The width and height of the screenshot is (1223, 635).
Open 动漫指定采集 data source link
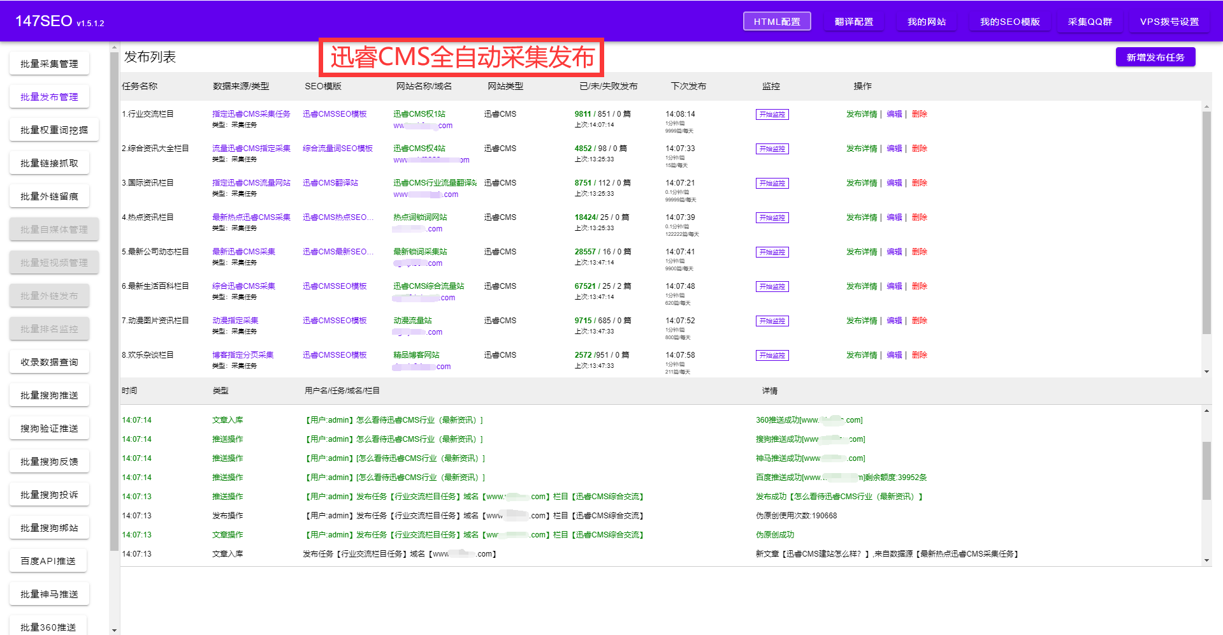click(235, 321)
